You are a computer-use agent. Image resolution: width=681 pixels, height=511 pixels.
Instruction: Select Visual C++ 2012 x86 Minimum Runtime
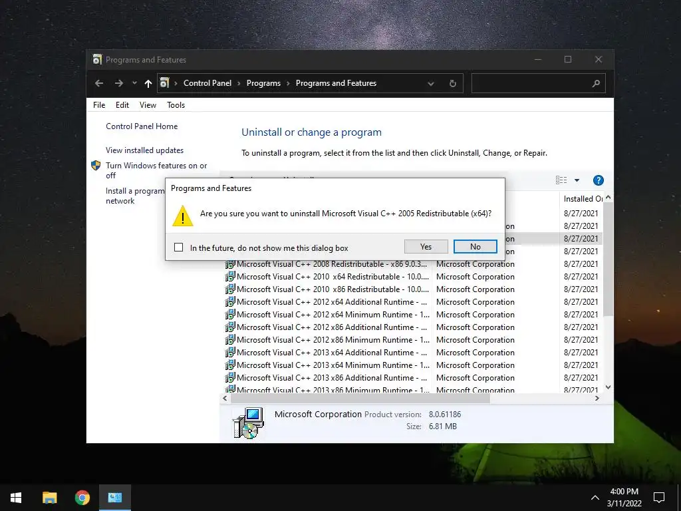[x=413, y=339]
